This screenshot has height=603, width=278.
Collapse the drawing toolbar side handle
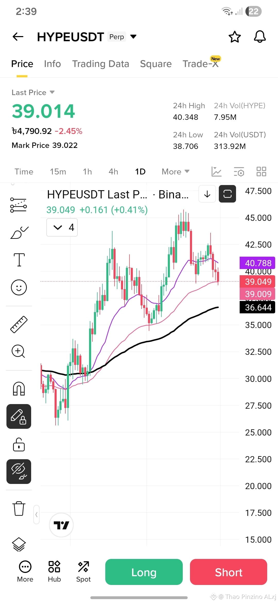tap(37, 514)
